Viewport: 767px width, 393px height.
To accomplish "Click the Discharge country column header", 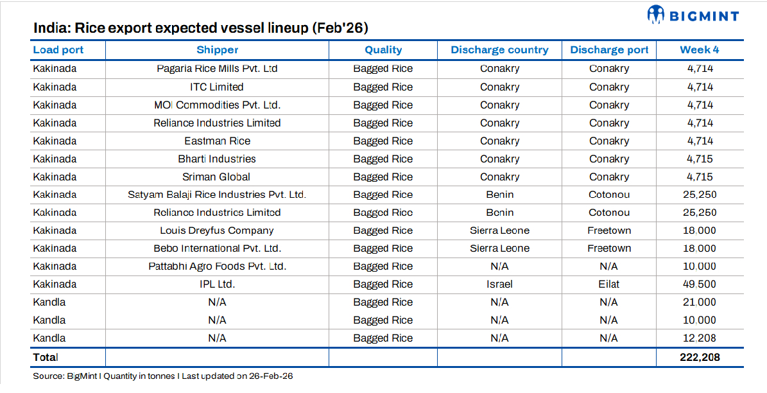I will (499, 50).
